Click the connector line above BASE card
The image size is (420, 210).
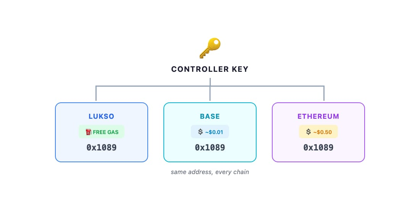coord(210,94)
